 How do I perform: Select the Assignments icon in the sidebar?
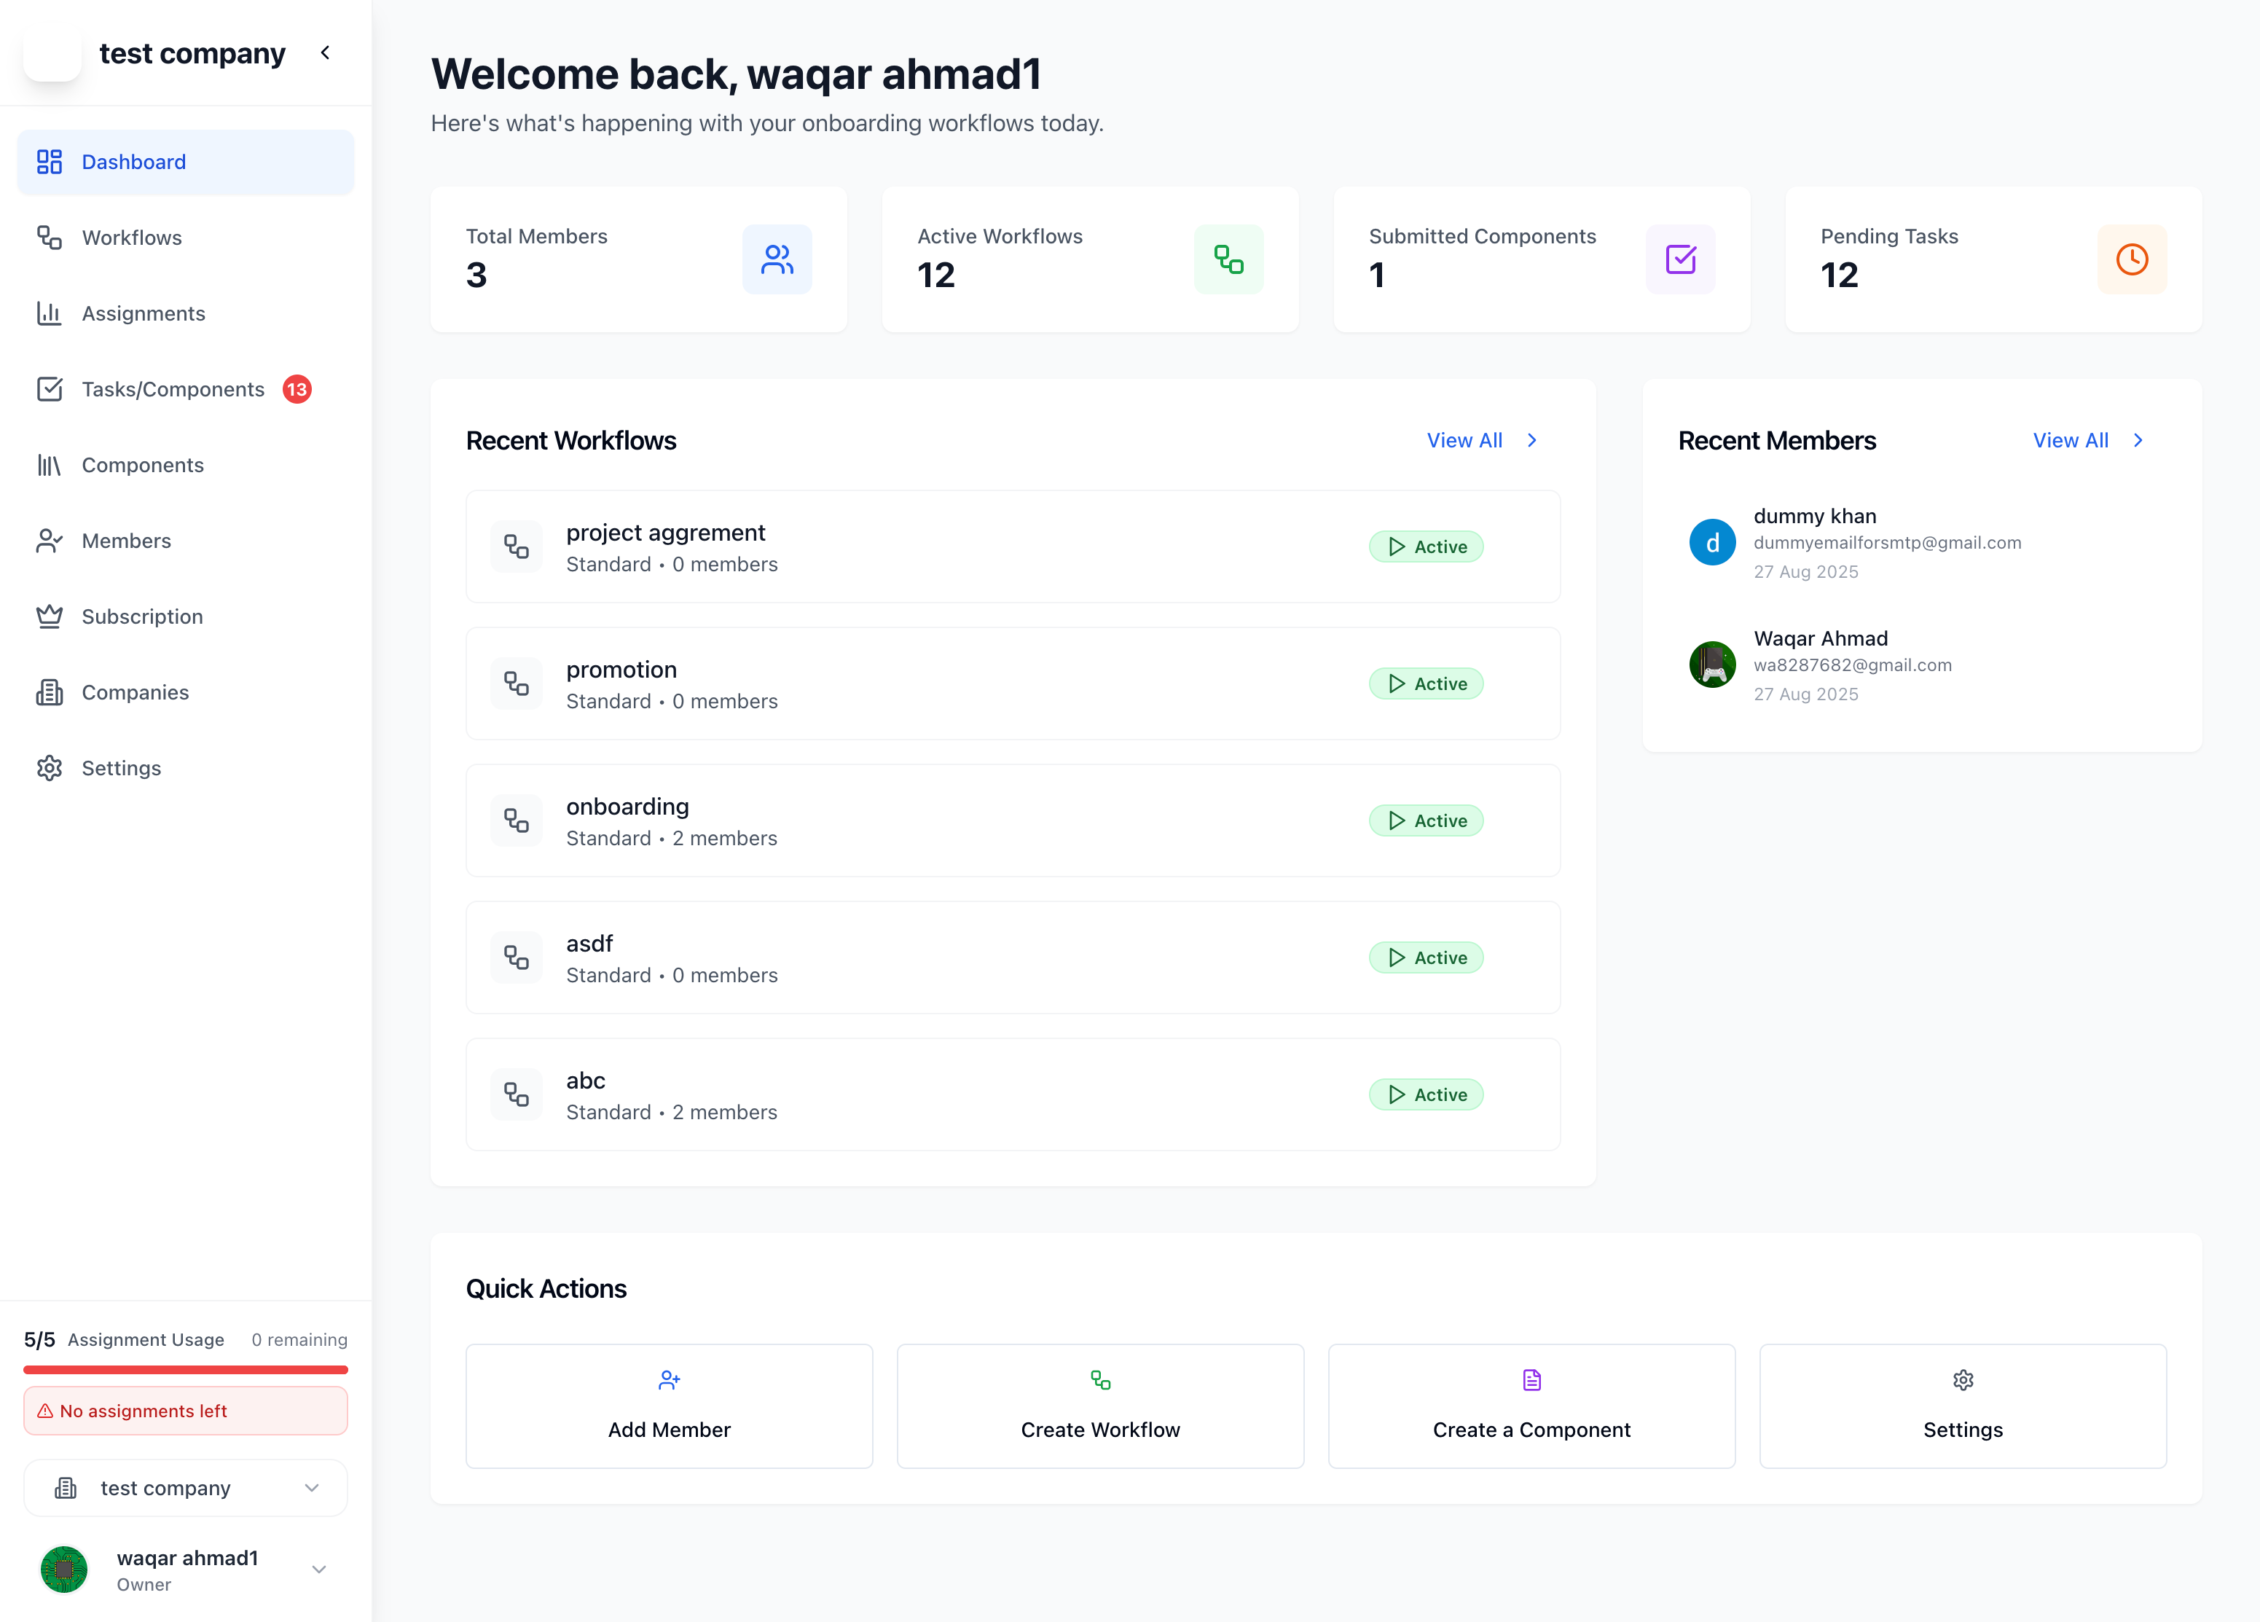50,313
